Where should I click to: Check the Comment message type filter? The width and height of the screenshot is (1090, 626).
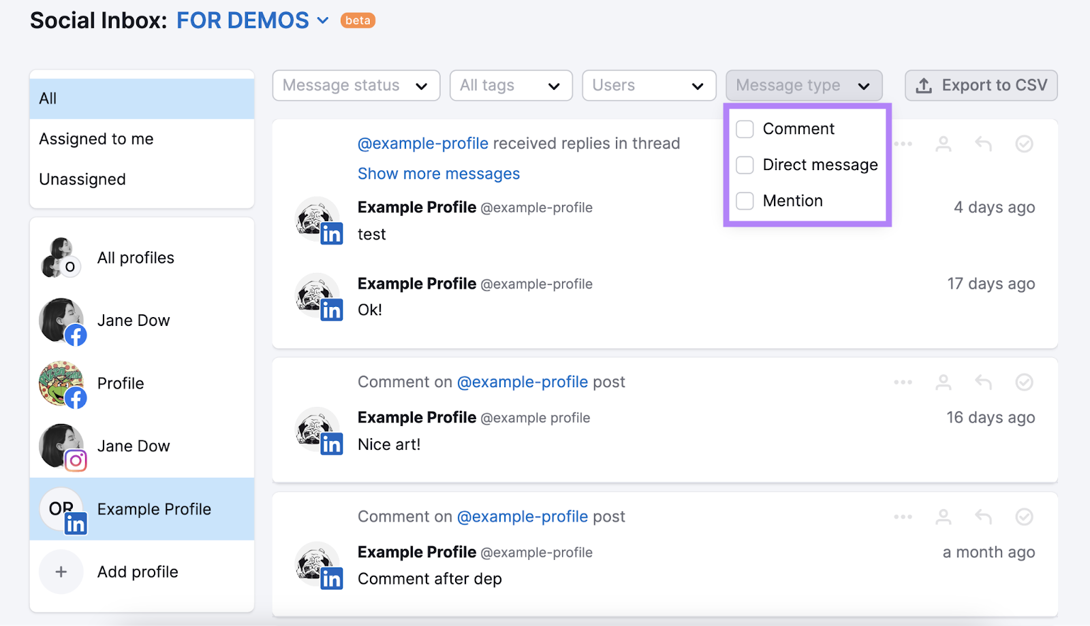(744, 129)
